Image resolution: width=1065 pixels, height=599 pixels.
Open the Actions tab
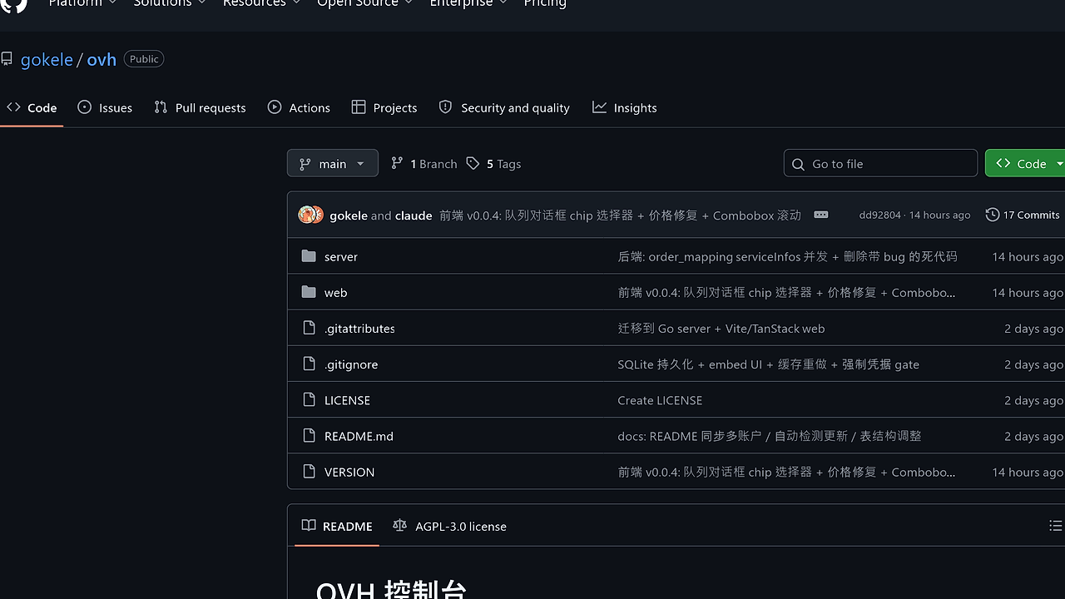tap(299, 107)
